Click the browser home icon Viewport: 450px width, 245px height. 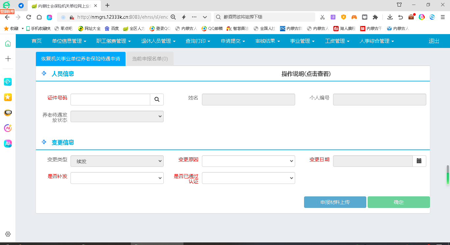pos(39,17)
